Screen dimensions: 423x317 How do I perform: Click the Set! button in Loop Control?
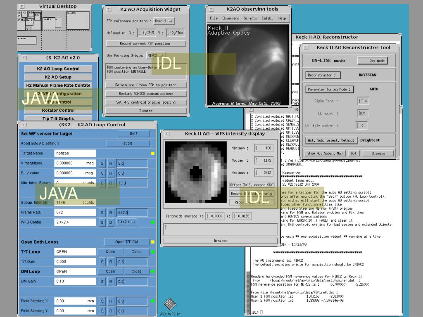(x=133, y=134)
